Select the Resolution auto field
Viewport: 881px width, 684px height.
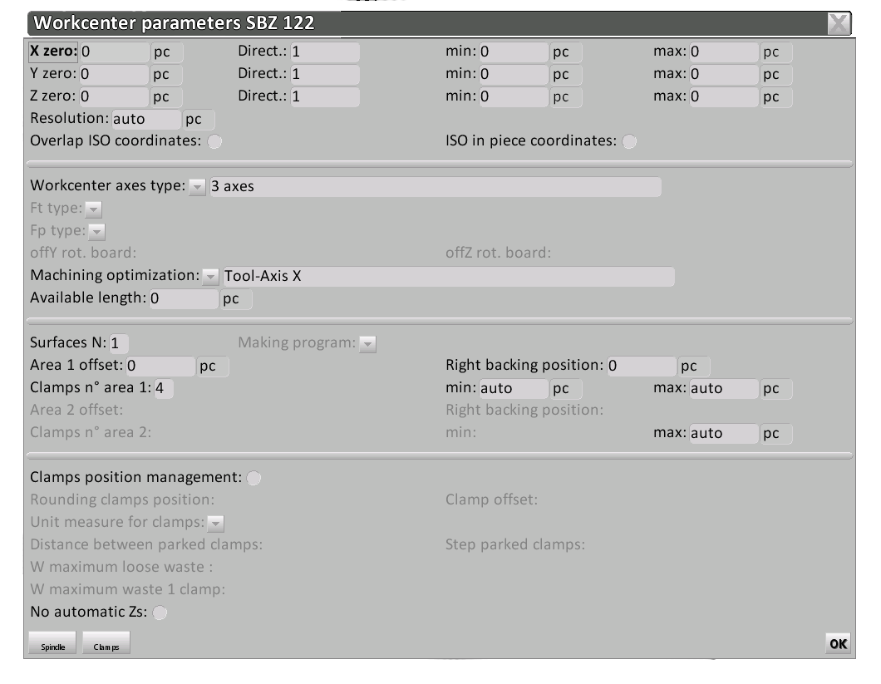145,119
